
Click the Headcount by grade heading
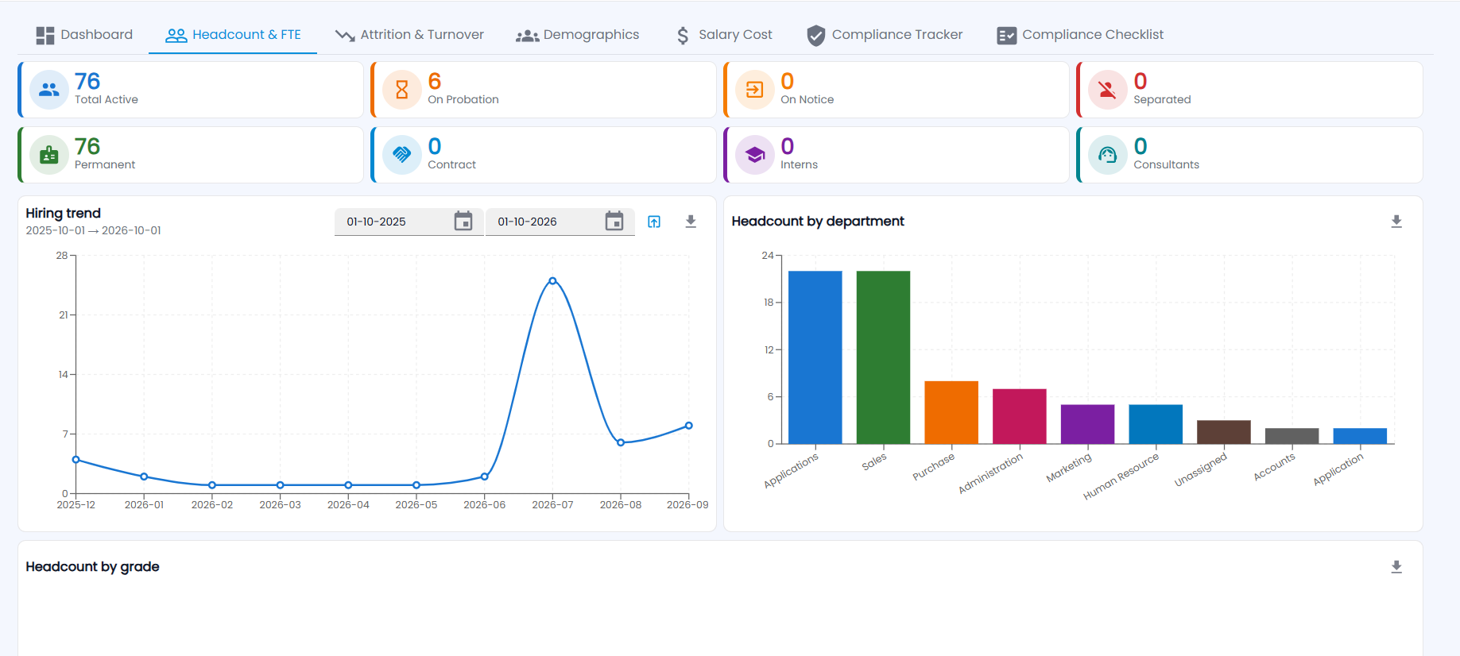(92, 567)
